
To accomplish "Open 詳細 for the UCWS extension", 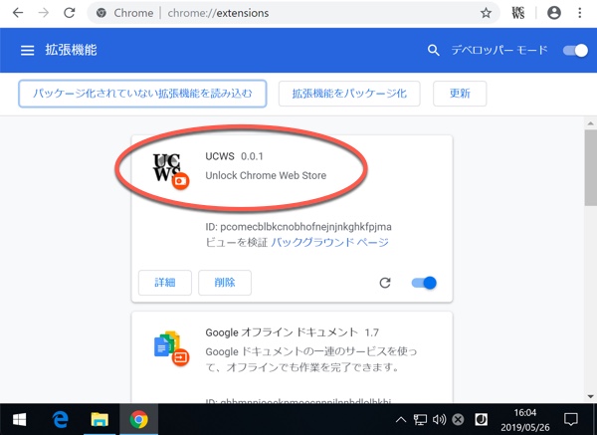I will [165, 283].
